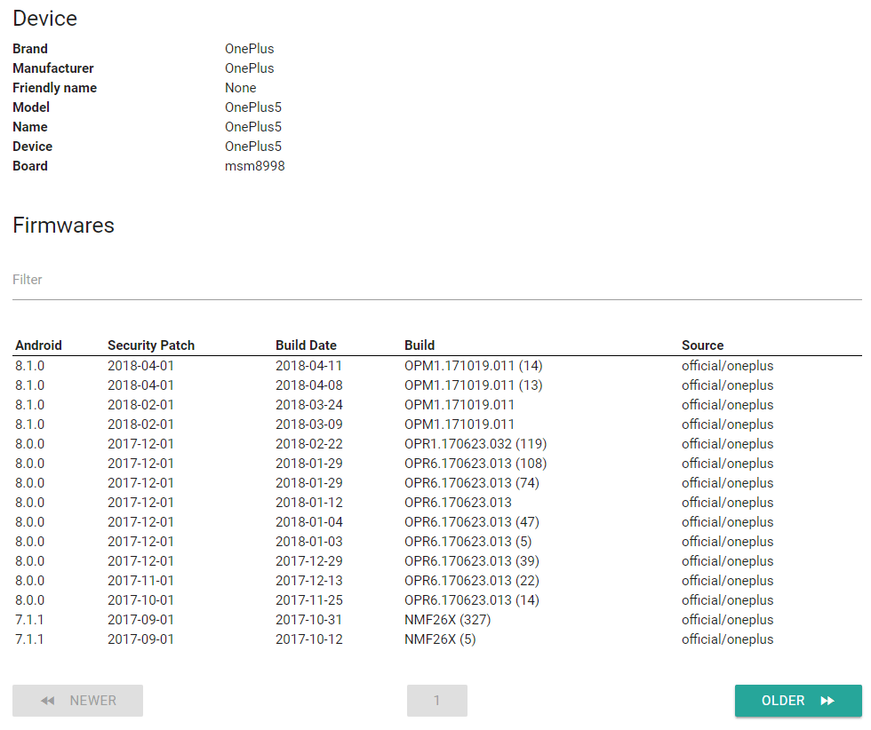Screen dimensions: 871x730
Task: Open firmware build OPR6.170623.013 (47)
Action: click(x=471, y=522)
